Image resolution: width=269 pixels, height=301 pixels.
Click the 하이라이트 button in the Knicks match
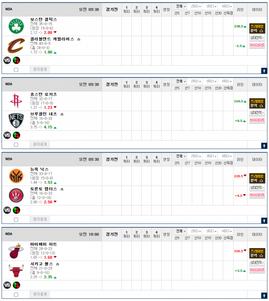coord(257,195)
